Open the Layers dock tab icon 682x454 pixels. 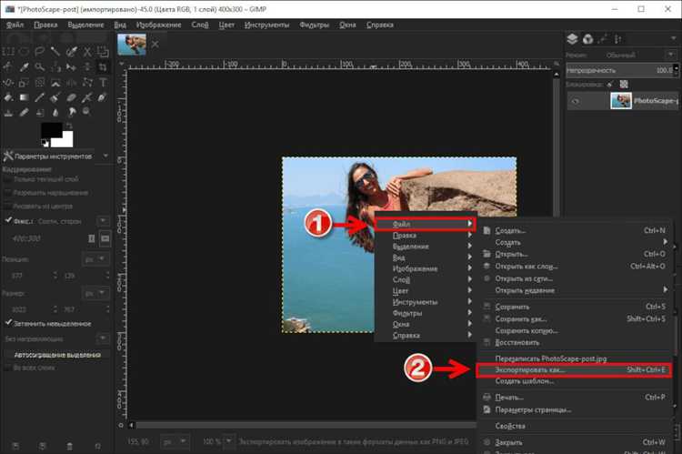[x=572, y=39]
